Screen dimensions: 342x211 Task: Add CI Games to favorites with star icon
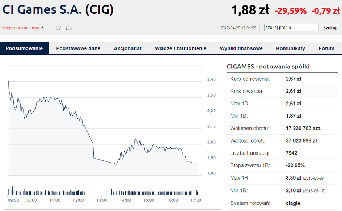[58, 28]
